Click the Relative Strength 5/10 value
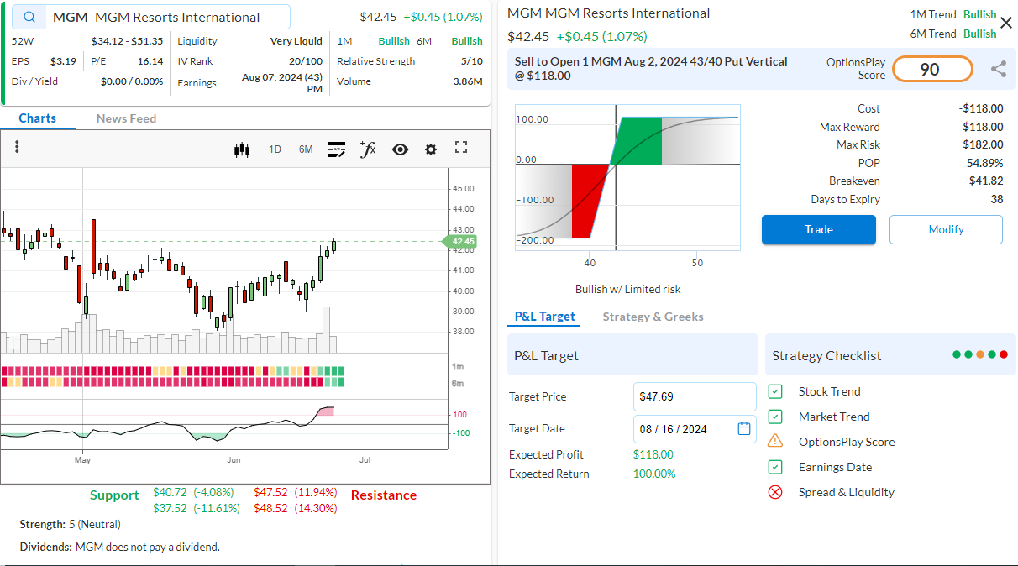1018x566 pixels. tap(472, 61)
